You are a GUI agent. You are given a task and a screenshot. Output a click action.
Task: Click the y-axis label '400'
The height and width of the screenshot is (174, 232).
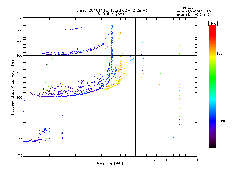pyautogui.click(x=19, y=55)
